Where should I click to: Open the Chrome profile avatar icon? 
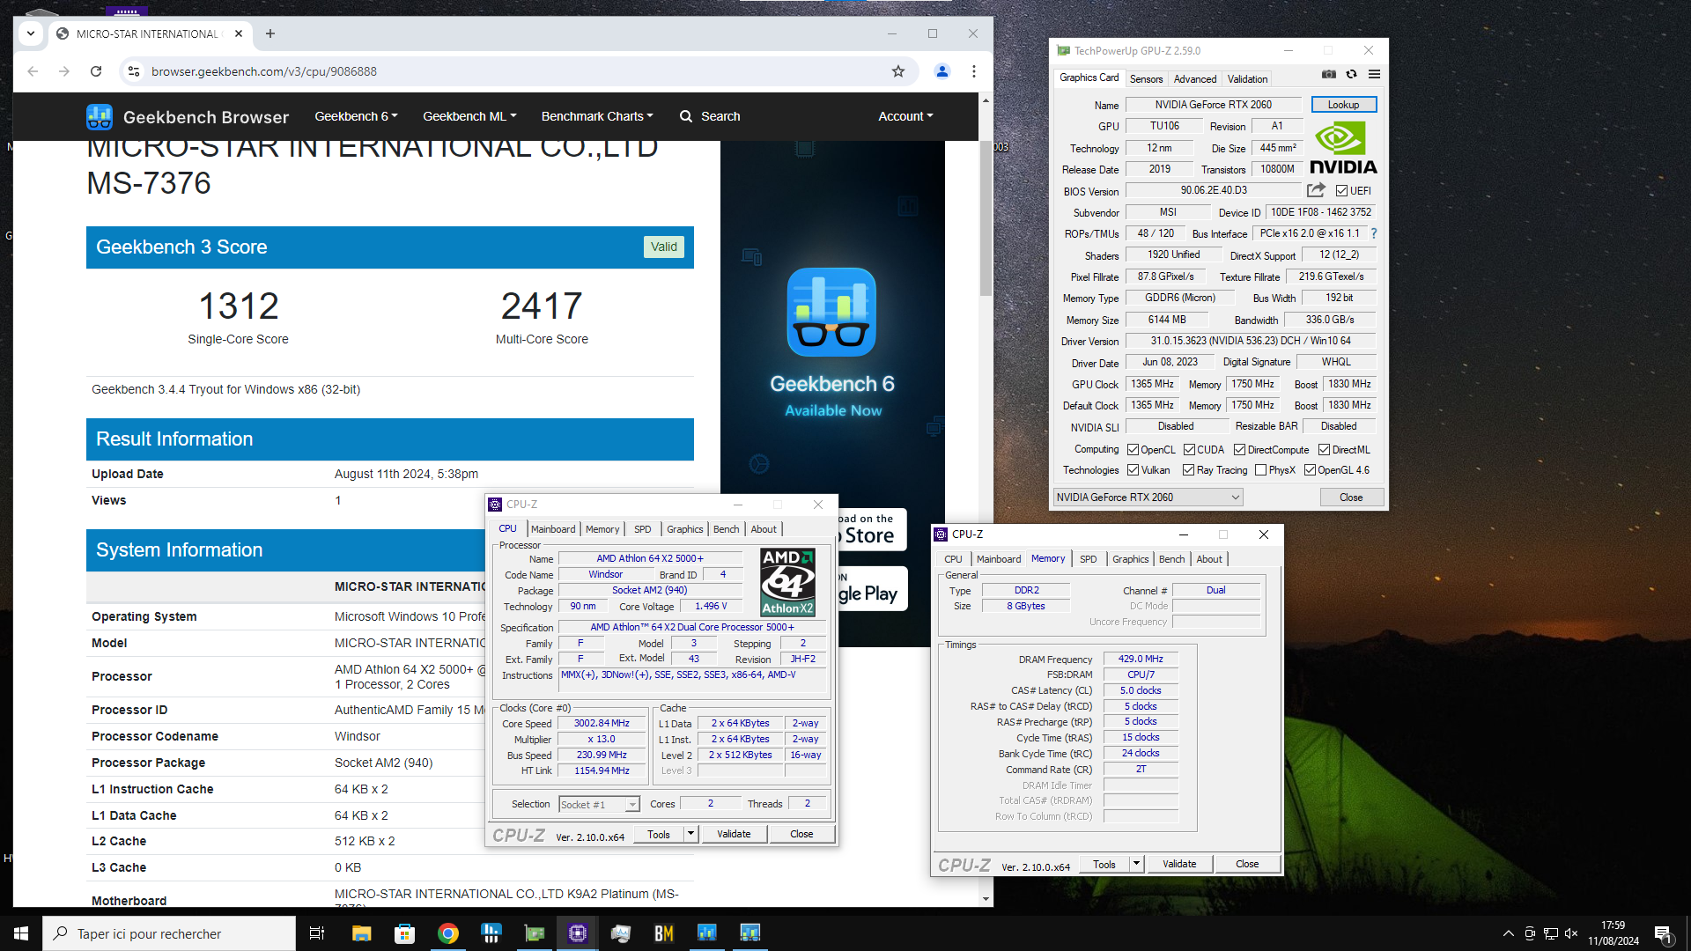tap(942, 71)
